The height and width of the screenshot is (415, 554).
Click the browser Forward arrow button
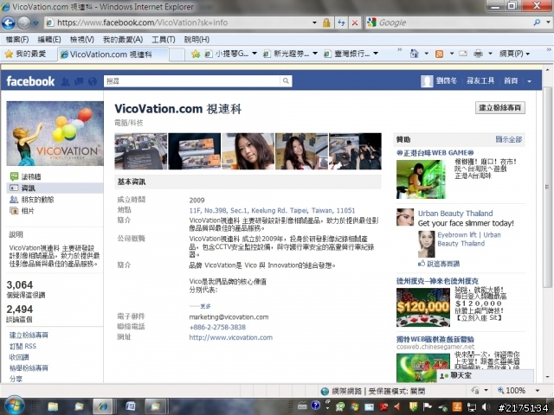24,23
